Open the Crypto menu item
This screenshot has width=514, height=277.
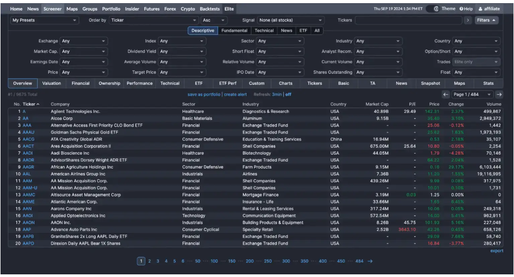[x=188, y=9]
